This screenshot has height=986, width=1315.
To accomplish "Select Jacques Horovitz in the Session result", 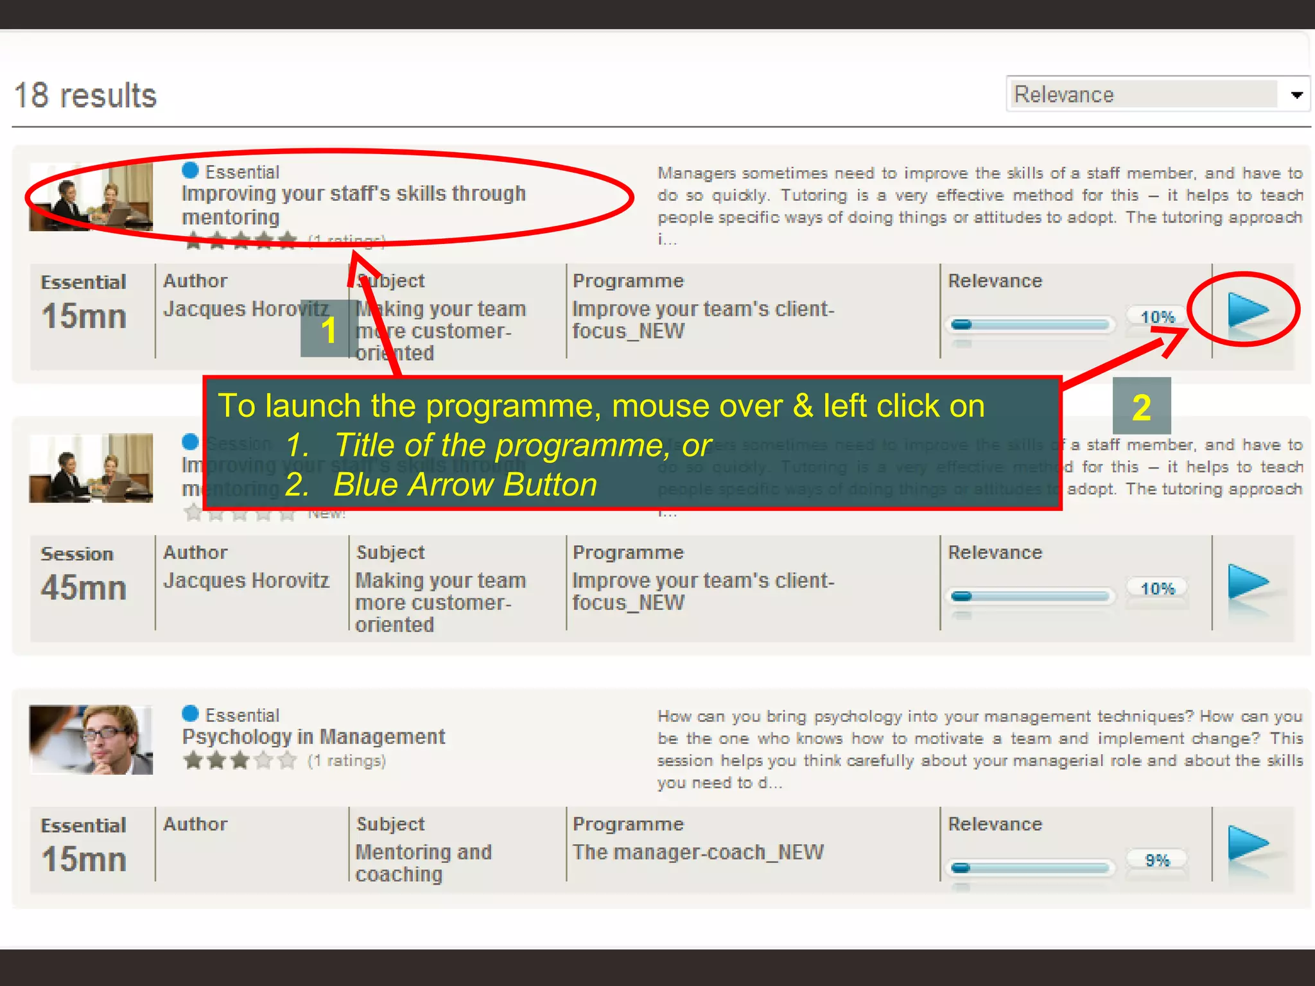I will (x=246, y=580).
